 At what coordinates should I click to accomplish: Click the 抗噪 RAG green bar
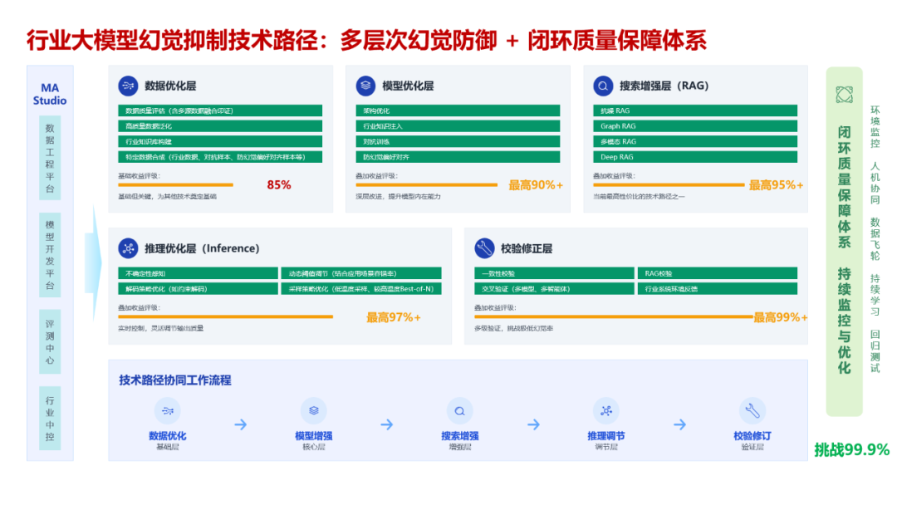(695, 110)
